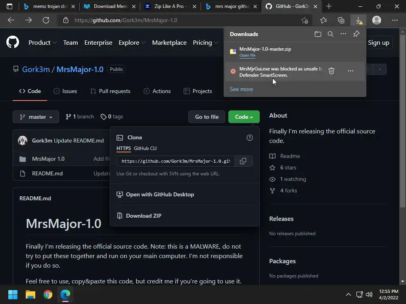This screenshot has width=406, height=304.
Task: Pin the Downloads panel
Action: (356, 34)
